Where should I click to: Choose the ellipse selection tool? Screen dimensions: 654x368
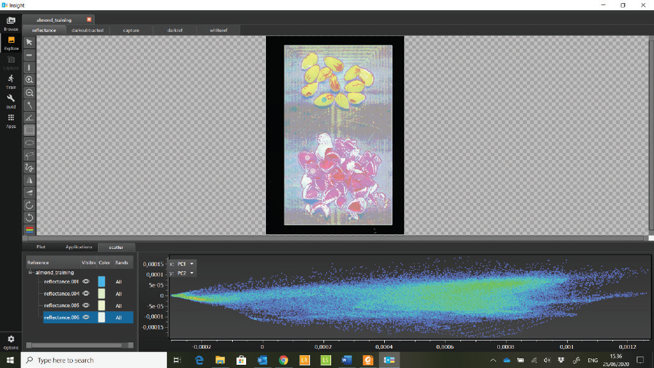pyautogui.click(x=29, y=143)
